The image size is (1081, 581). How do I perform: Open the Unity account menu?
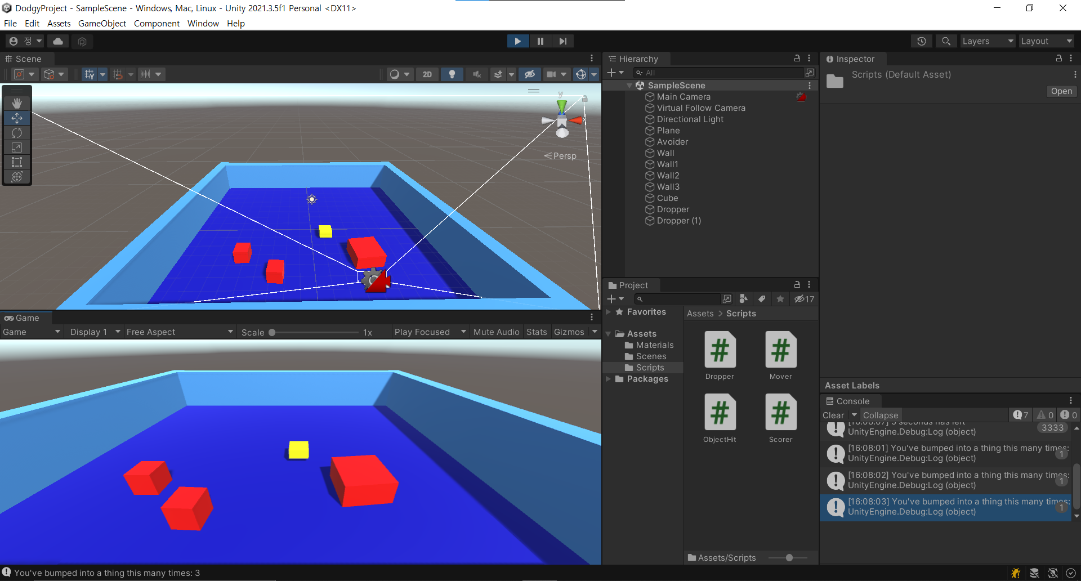click(x=25, y=41)
